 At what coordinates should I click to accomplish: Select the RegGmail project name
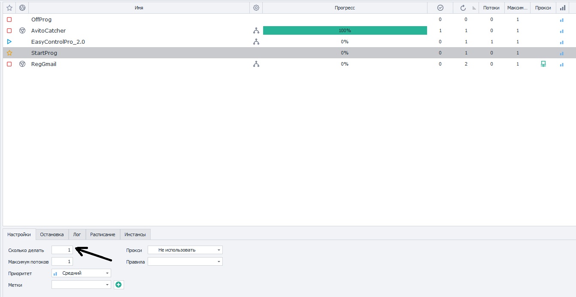click(x=44, y=64)
